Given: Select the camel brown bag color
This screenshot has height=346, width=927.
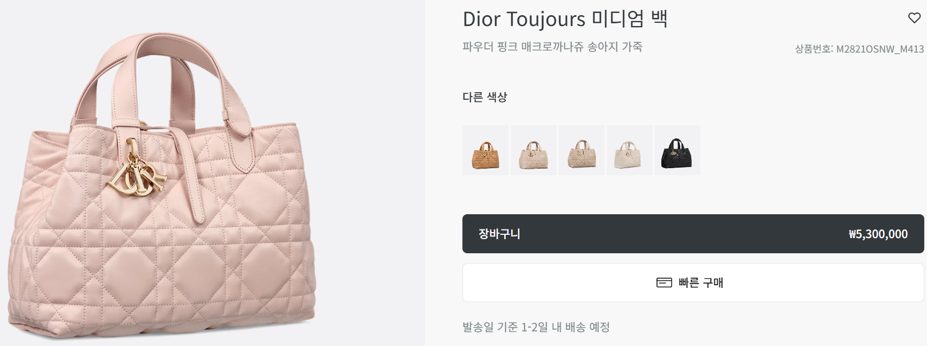Looking at the screenshot, I should (x=486, y=150).
